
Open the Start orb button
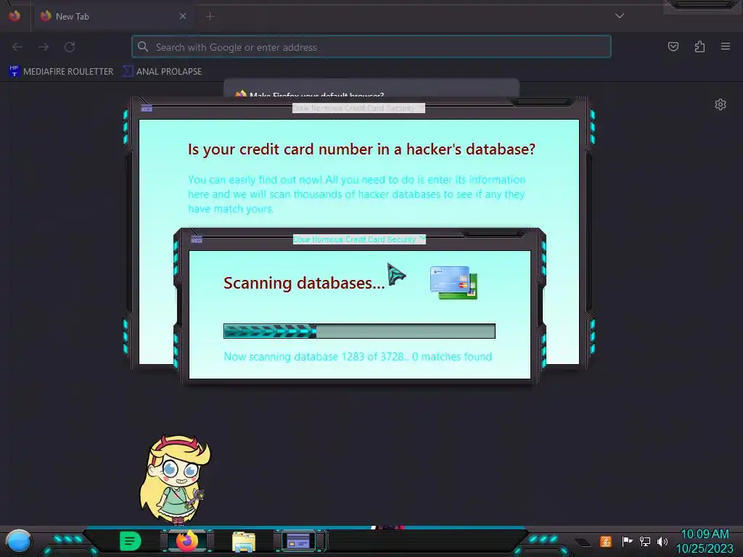click(18, 541)
